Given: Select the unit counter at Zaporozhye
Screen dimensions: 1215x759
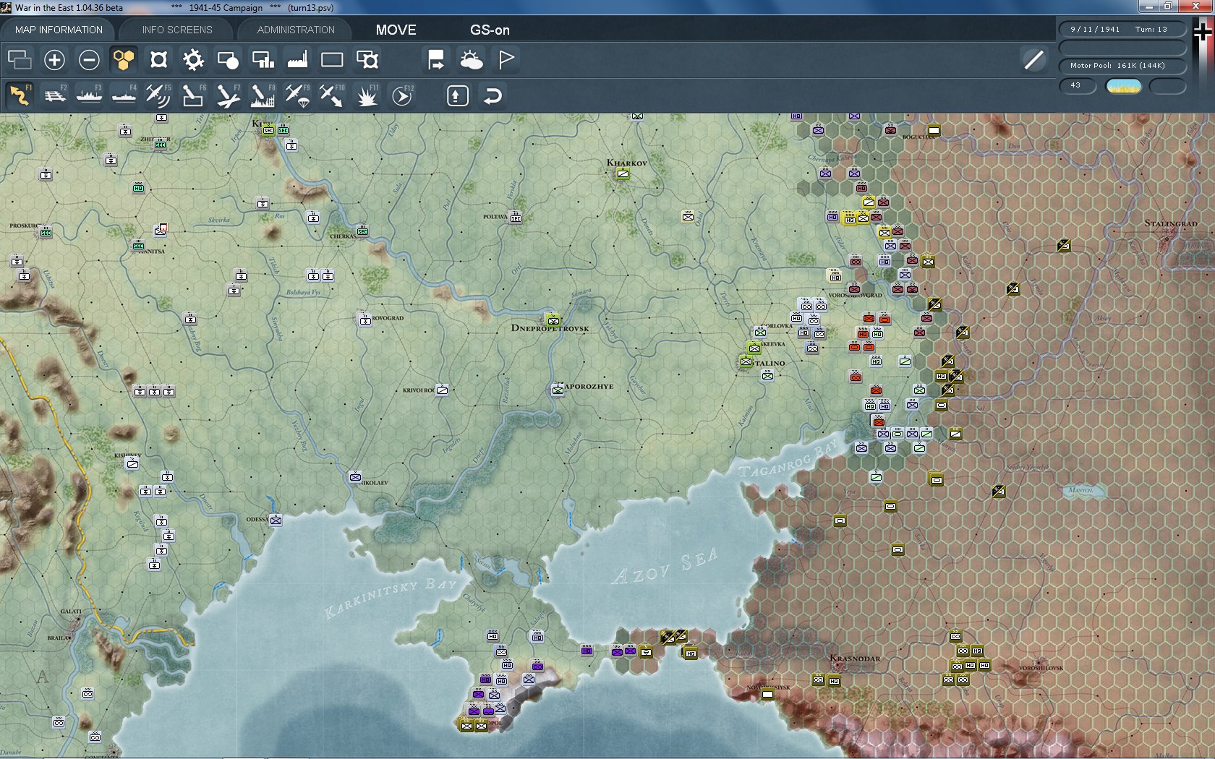Looking at the screenshot, I should 558,390.
